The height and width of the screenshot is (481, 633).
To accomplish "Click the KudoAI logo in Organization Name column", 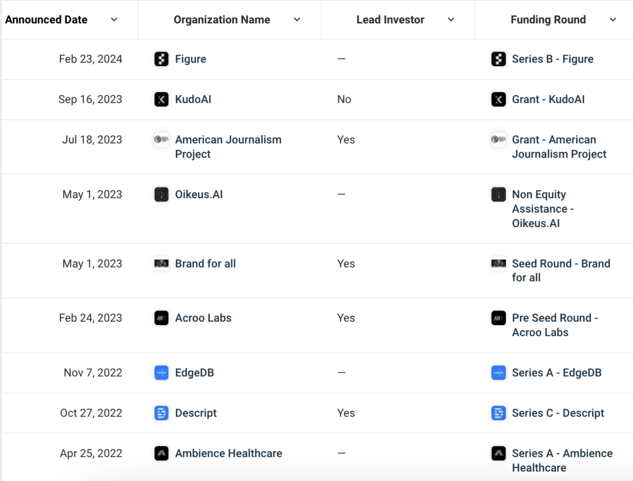I will click(161, 100).
